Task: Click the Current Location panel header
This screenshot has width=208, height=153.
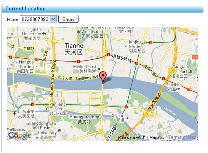Action: pos(103,9)
